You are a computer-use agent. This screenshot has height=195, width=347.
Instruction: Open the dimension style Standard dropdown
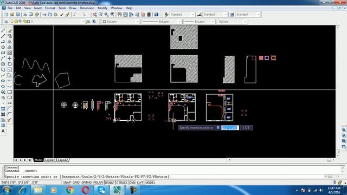click(226, 15)
